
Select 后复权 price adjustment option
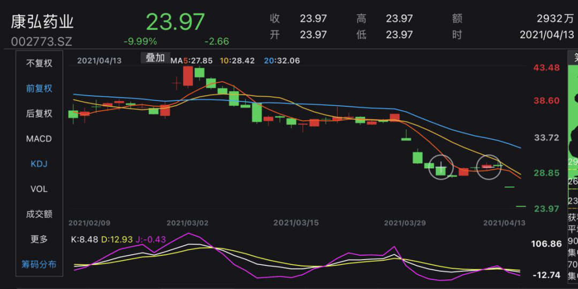39,113
